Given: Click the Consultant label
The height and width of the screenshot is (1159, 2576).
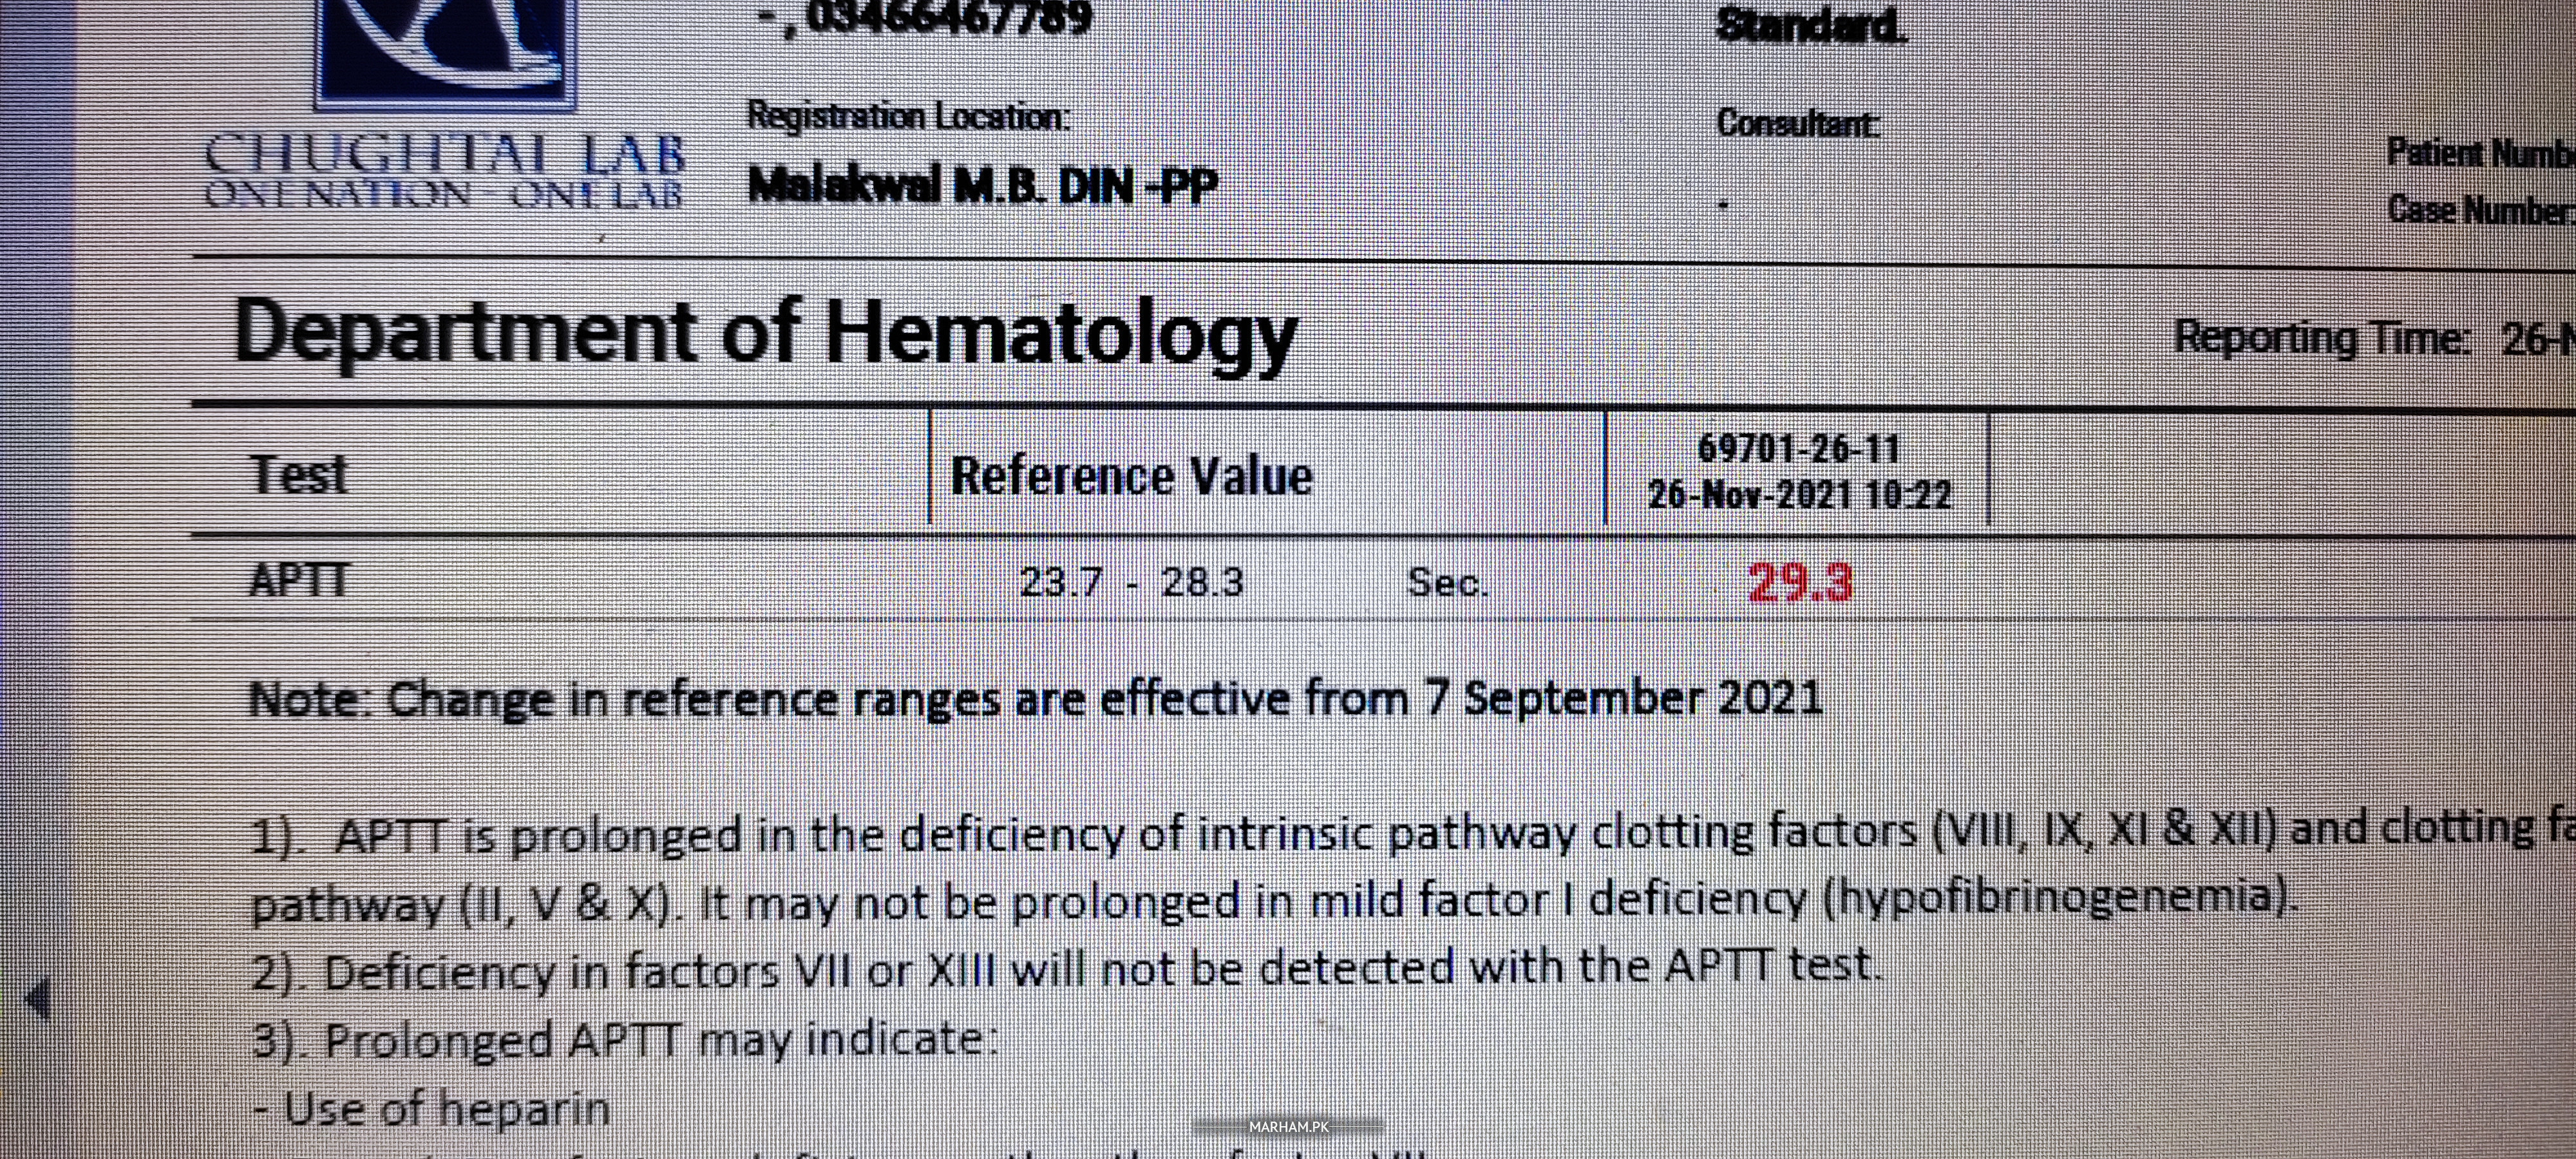Looking at the screenshot, I should pyautogui.click(x=1798, y=123).
